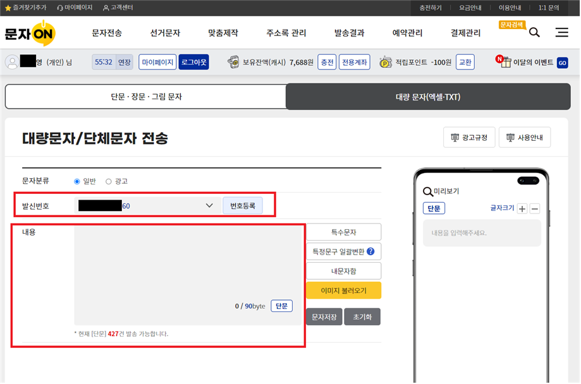Image resolution: width=581 pixels, height=384 pixels.
Task: Click the 광고규정 presentation board icon
Action: click(455, 138)
